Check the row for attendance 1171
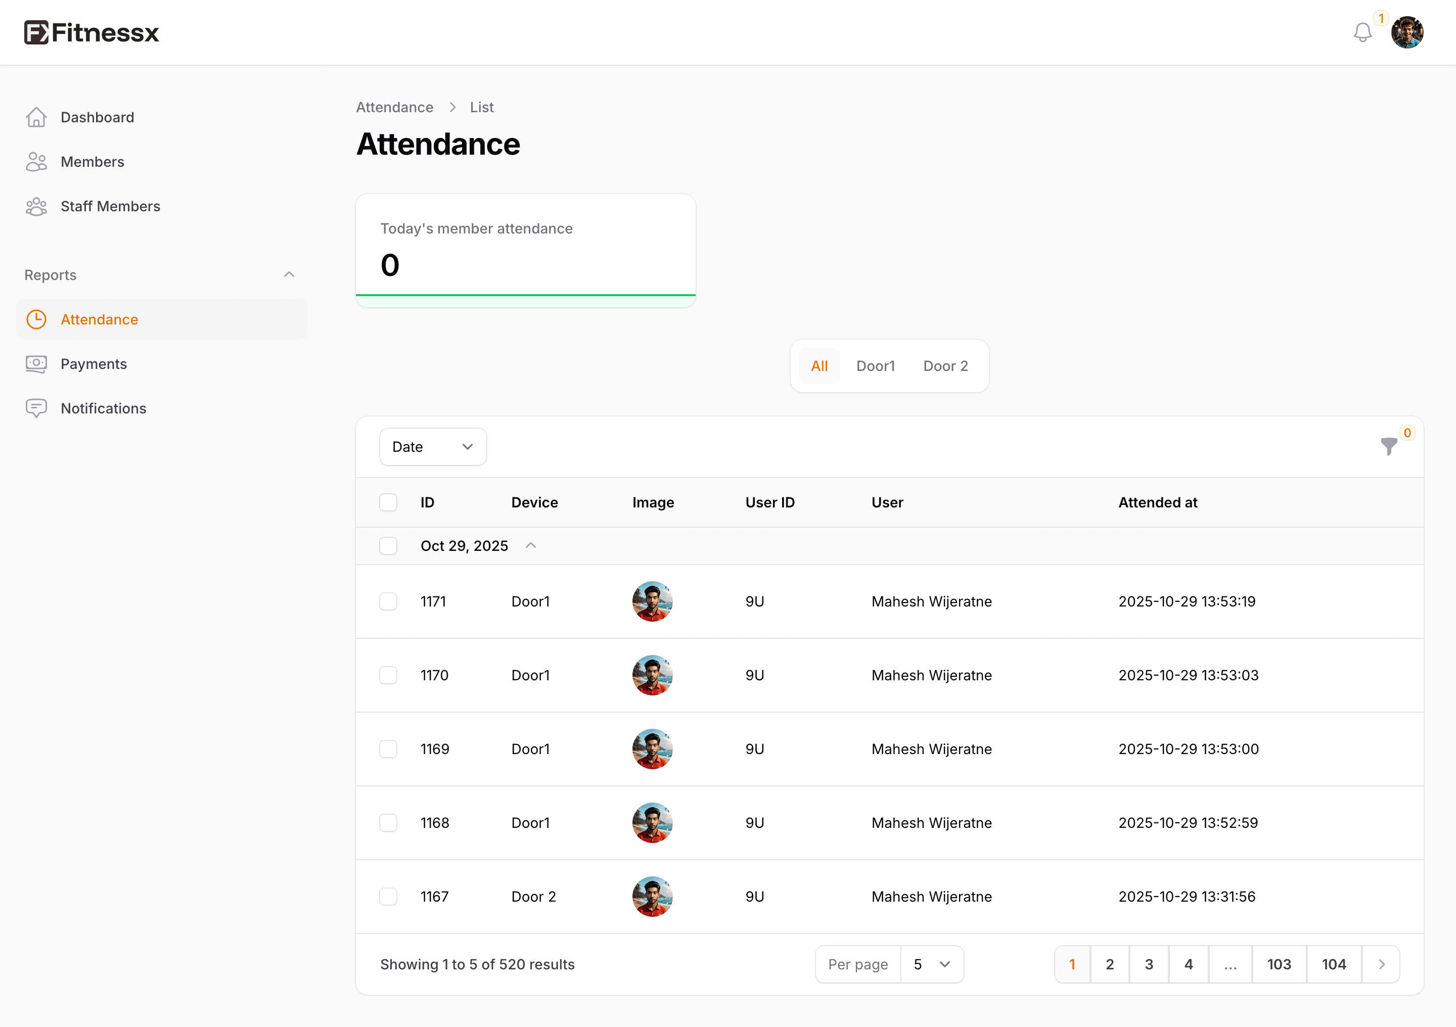1456x1027 pixels. 388,601
